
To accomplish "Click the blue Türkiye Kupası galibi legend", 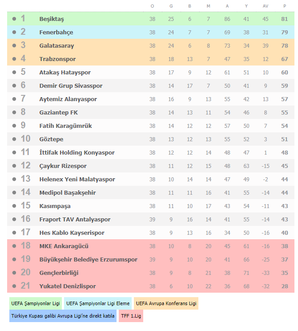I will pyautogui.click(x=63, y=316).
